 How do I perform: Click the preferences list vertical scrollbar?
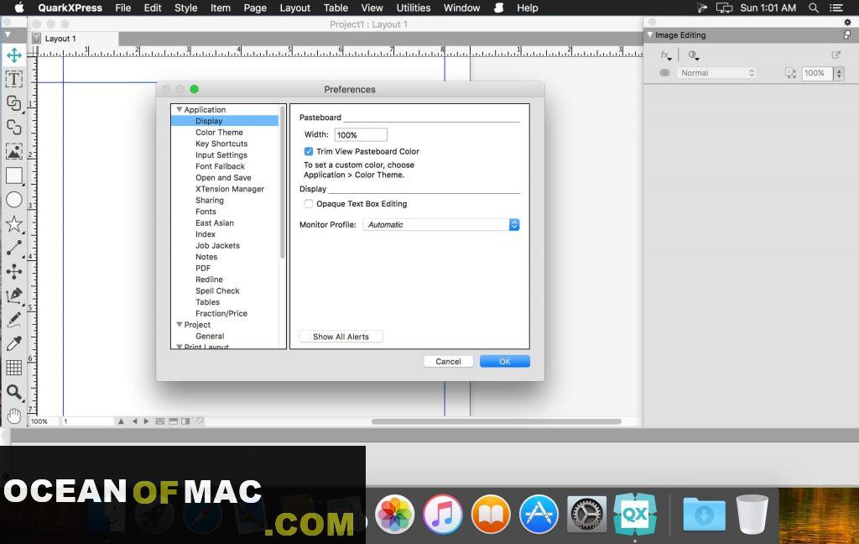click(x=283, y=182)
